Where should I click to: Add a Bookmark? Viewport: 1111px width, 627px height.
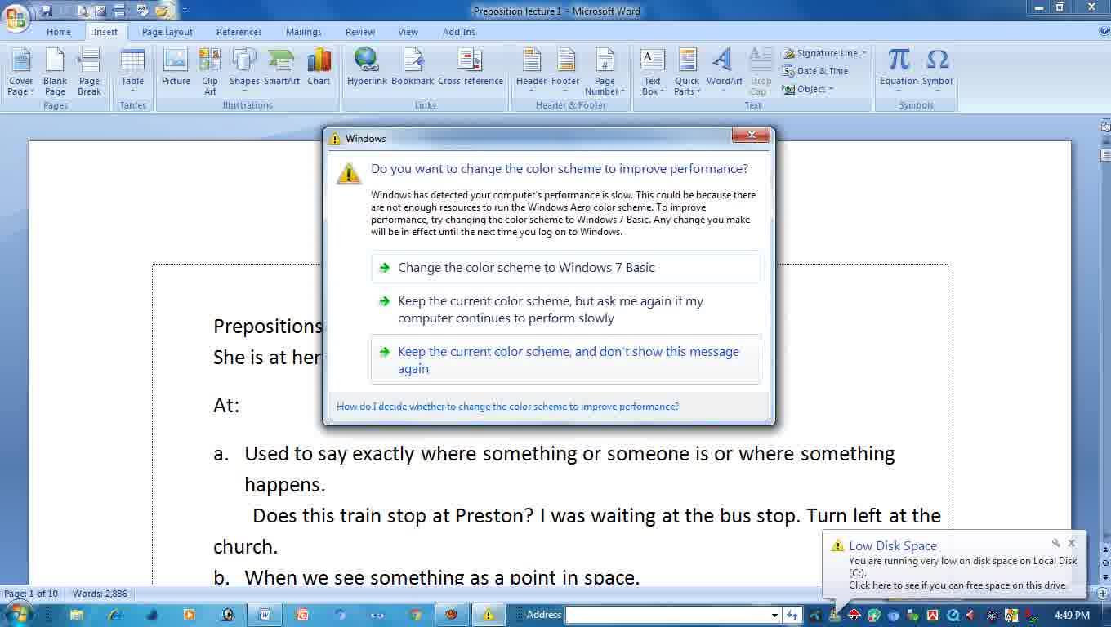[x=413, y=67]
